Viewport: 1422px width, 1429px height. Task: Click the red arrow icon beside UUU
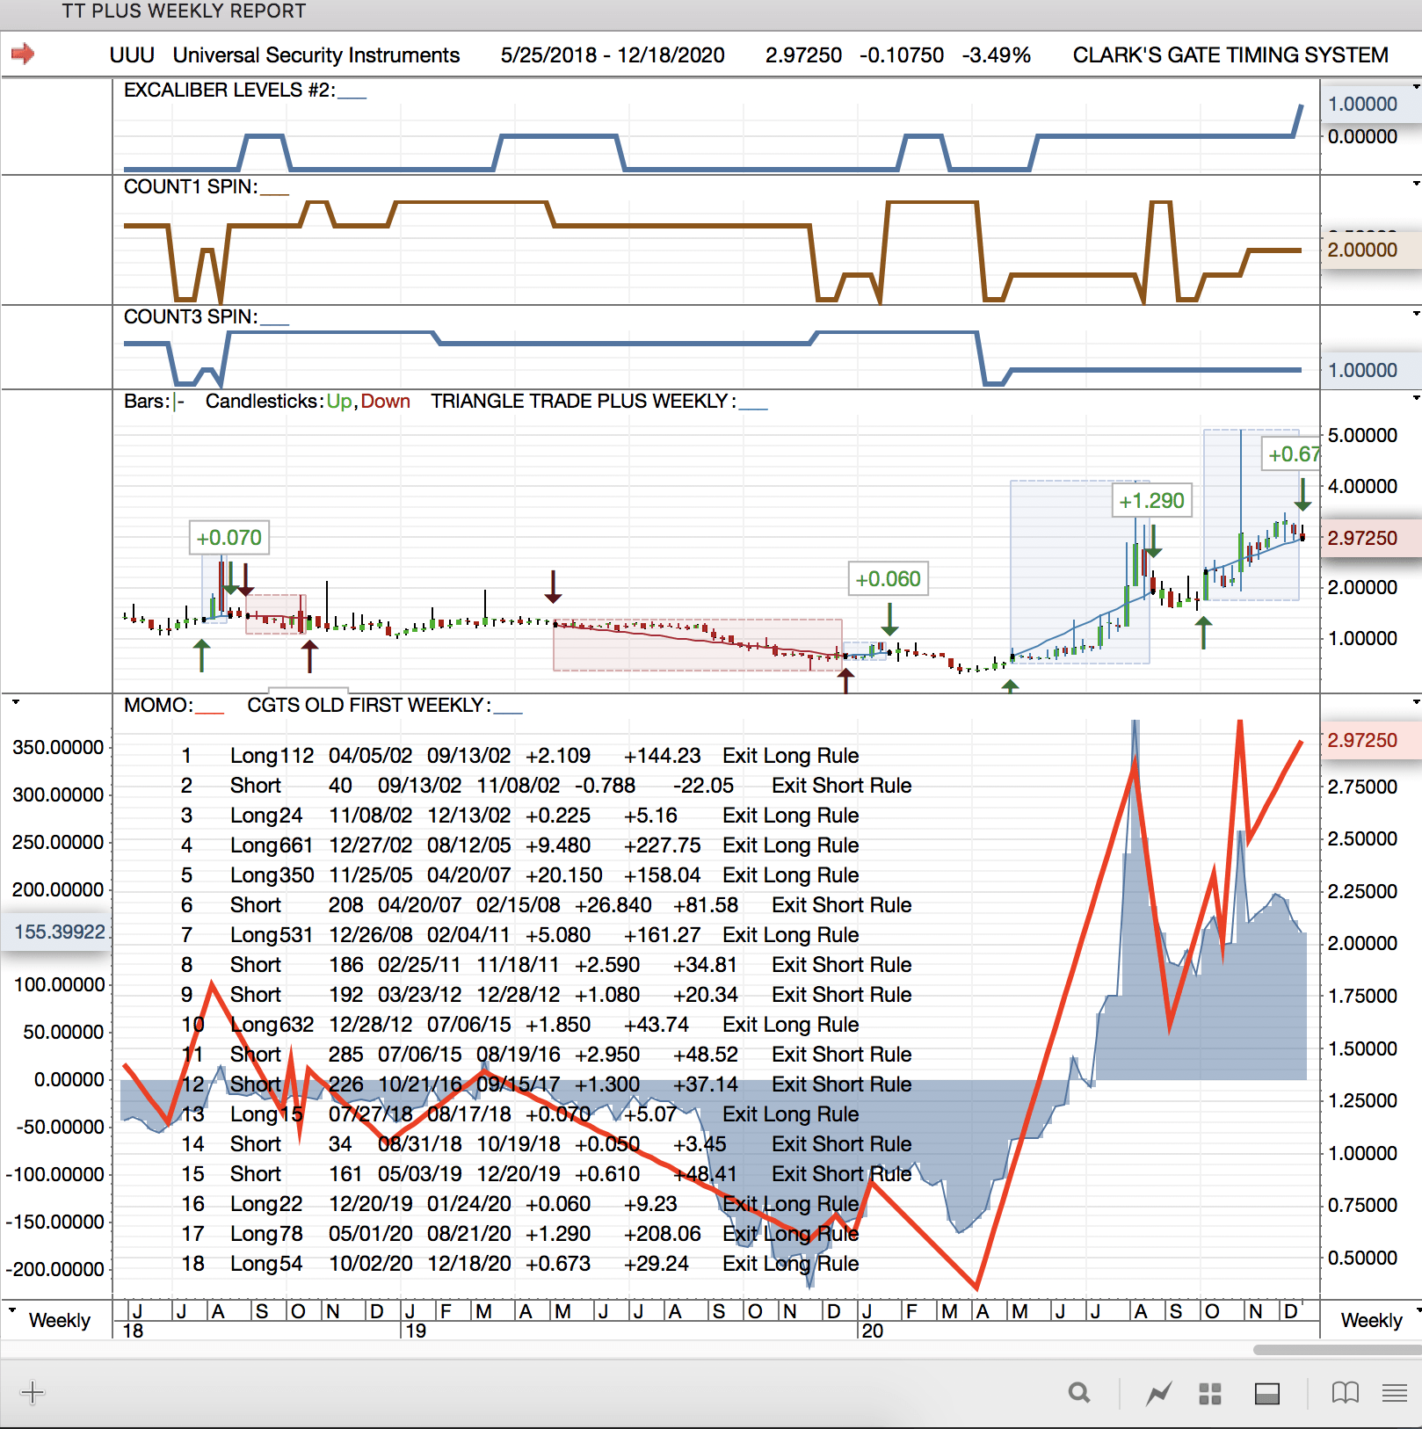coord(23,54)
